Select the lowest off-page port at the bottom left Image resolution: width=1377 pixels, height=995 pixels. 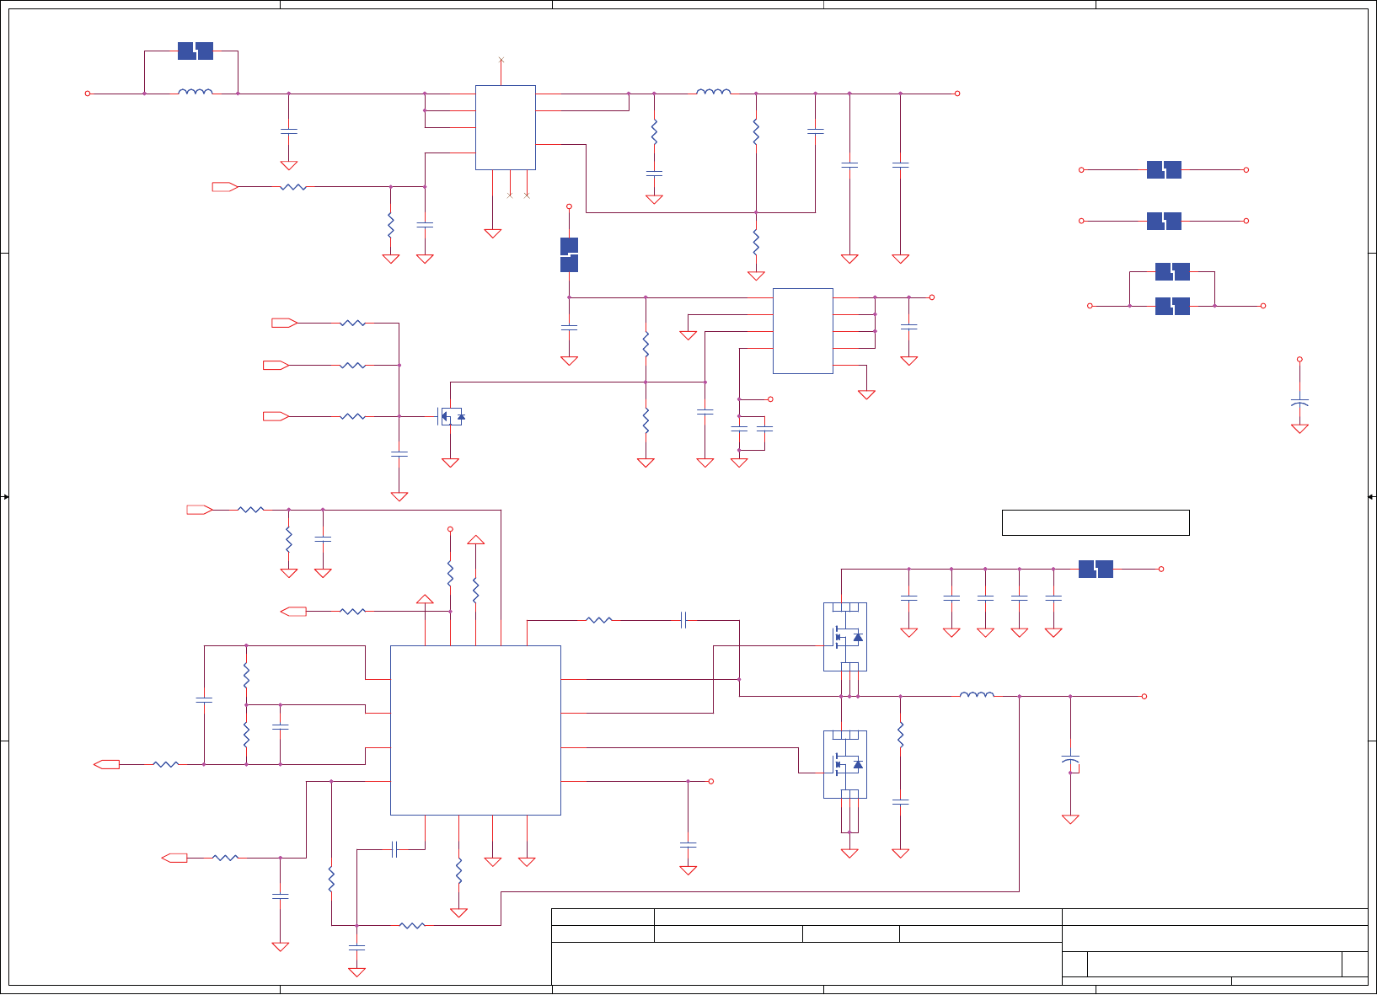click(174, 858)
